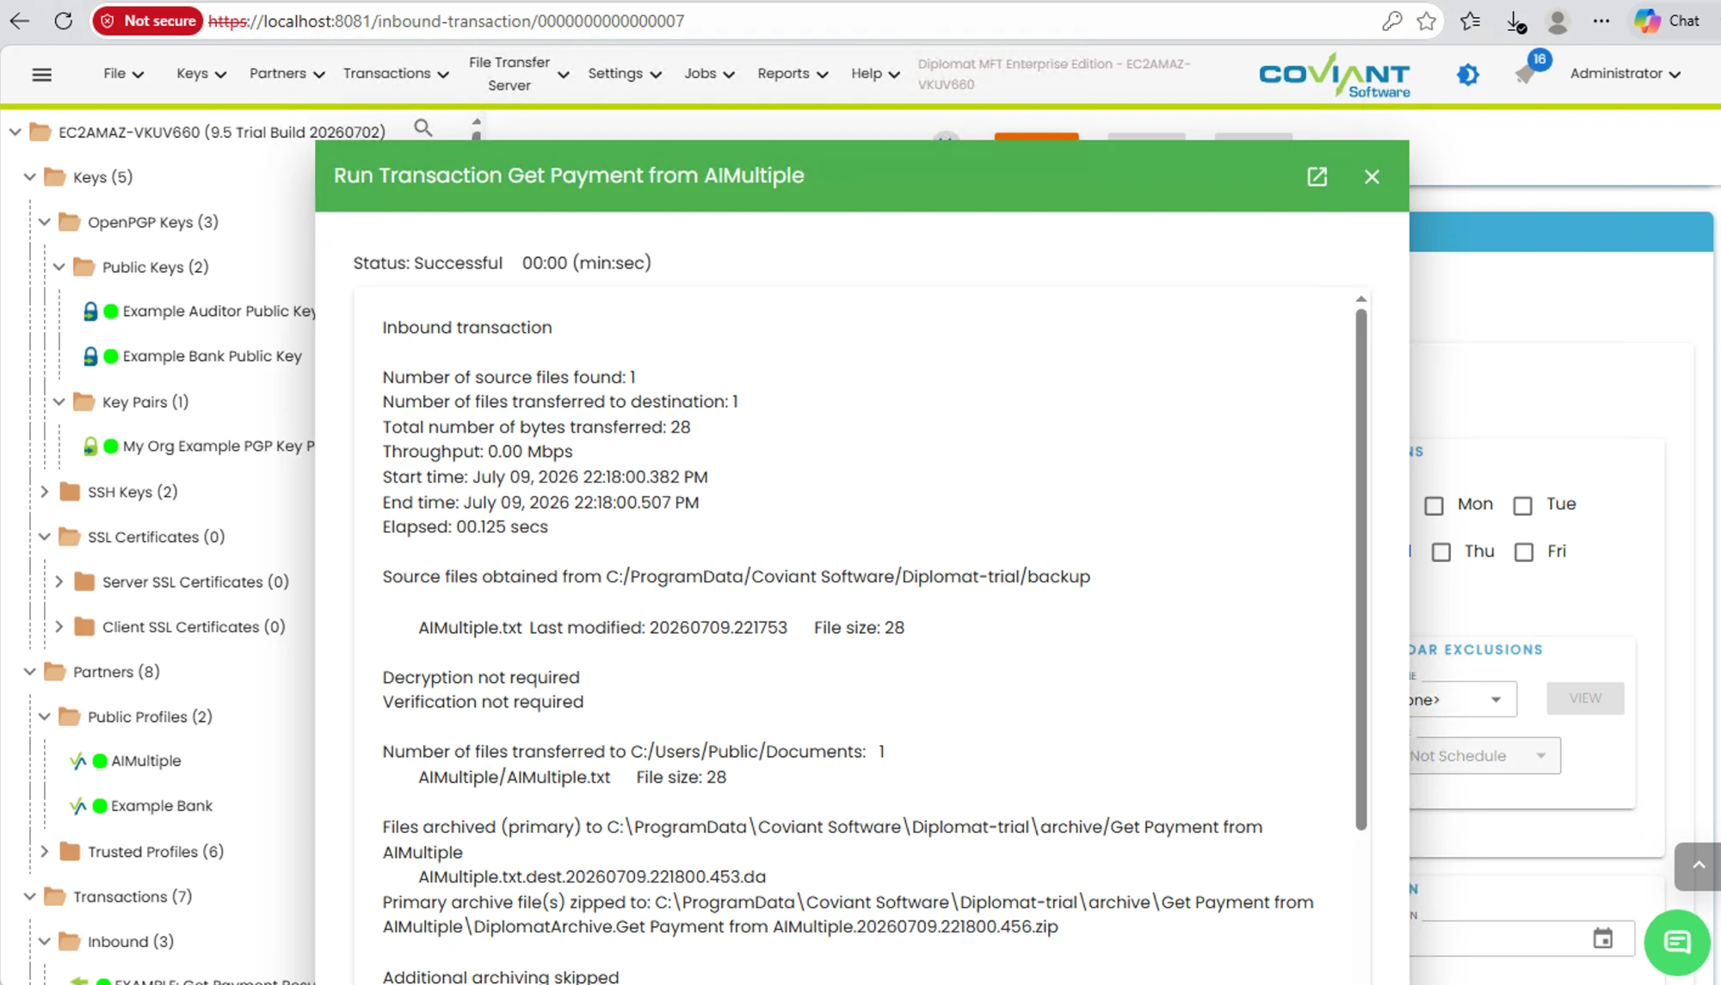Toggle the theme brightness icon
The image size is (1721, 985).
pyautogui.click(x=1468, y=75)
